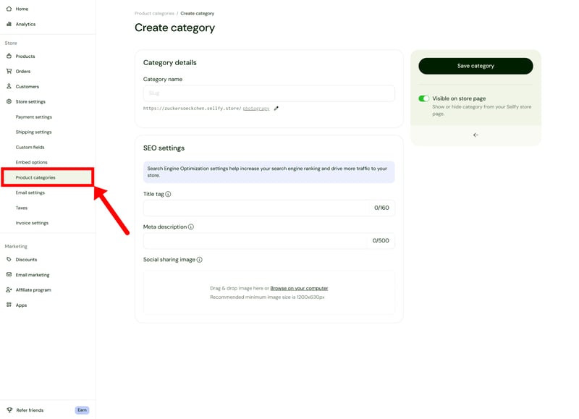Open Orders text label

click(23, 71)
